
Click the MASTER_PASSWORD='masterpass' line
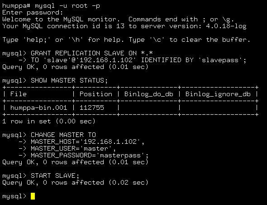pyautogui.click(x=90, y=155)
